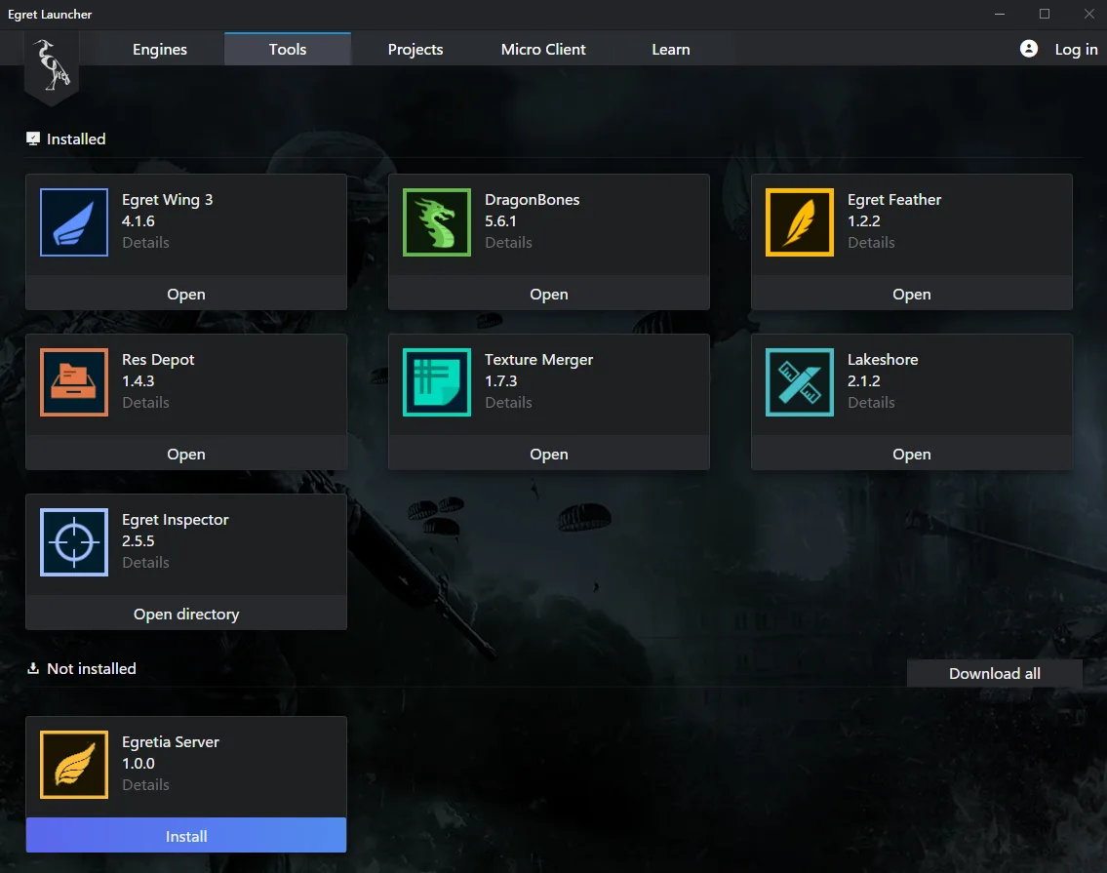Click the Download all button
The image size is (1107, 873).
995,673
